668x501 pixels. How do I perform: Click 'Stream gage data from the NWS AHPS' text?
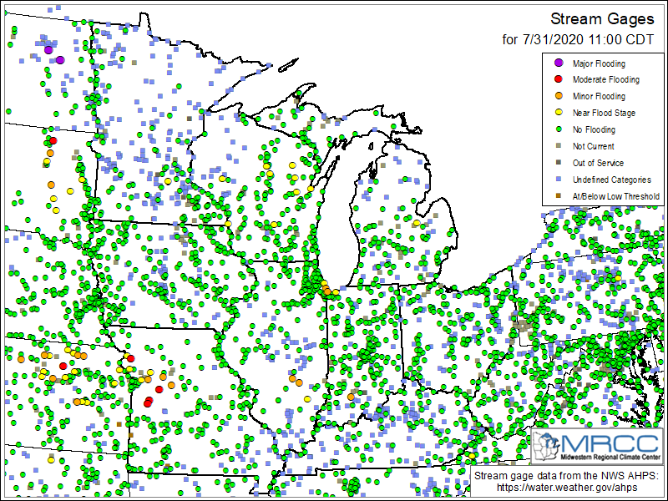[567, 476]
